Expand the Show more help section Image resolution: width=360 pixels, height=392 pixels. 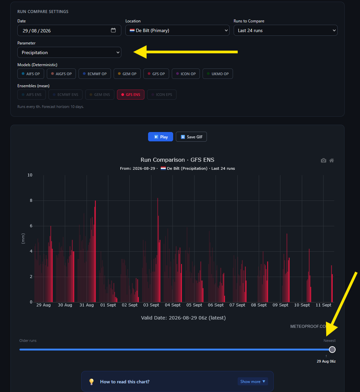pyautogui.click(x=253, y=382)
